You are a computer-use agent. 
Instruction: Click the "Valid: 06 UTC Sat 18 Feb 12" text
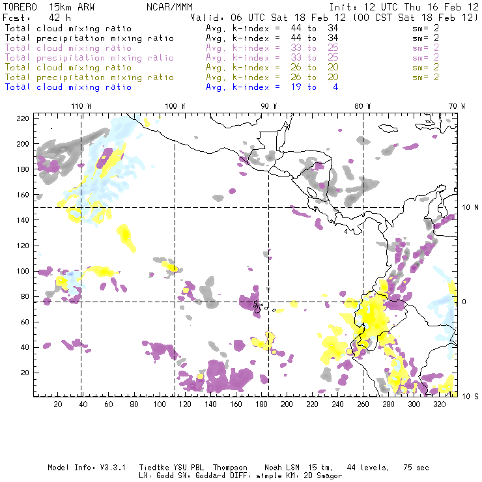click(268, 17)
